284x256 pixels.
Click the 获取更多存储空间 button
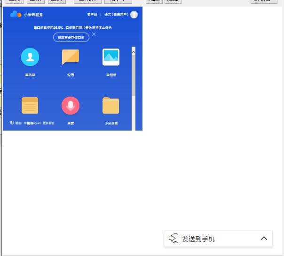coord(71,37)
